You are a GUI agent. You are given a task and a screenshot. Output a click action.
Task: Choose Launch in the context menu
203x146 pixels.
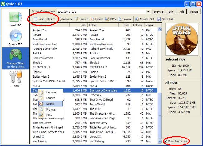[51, 98]
